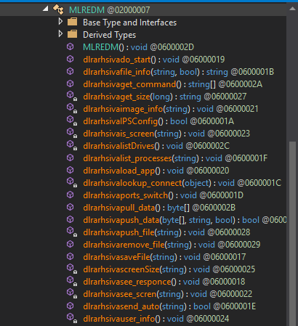Open the dlrarhsivapush_data method
This screenshot has width=298, height=326.
tap(185, 220)
